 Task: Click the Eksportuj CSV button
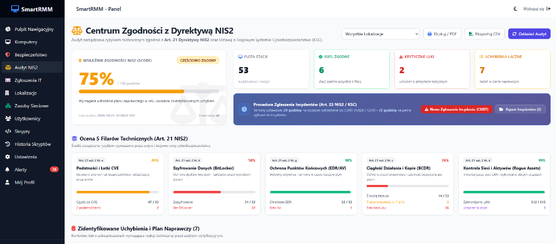coord(485,34)
